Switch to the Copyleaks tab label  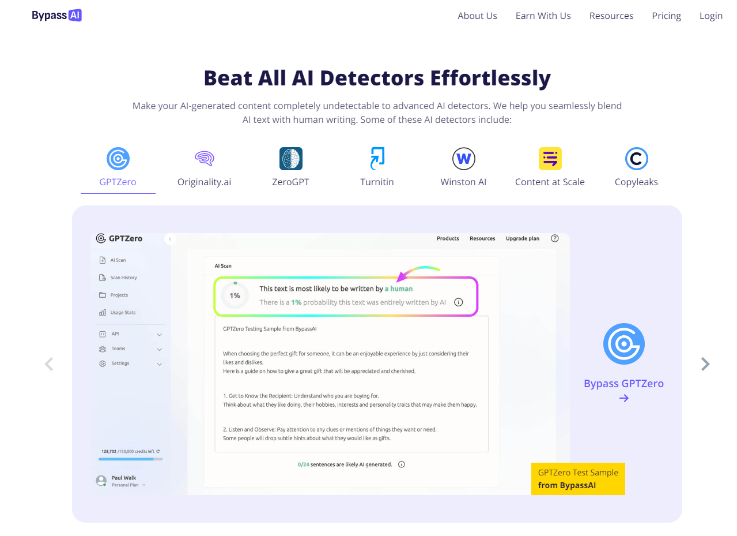pyautogui.click(x=637, y=182)
